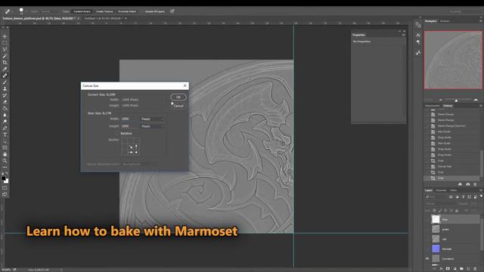The image size is (484, 272).
Task: Toggle Quick Mask mode icon
Action: point(5,187)
